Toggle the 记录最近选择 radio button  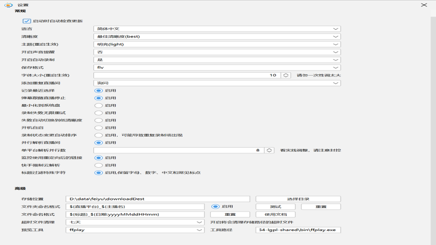click(x=99, y=90)
